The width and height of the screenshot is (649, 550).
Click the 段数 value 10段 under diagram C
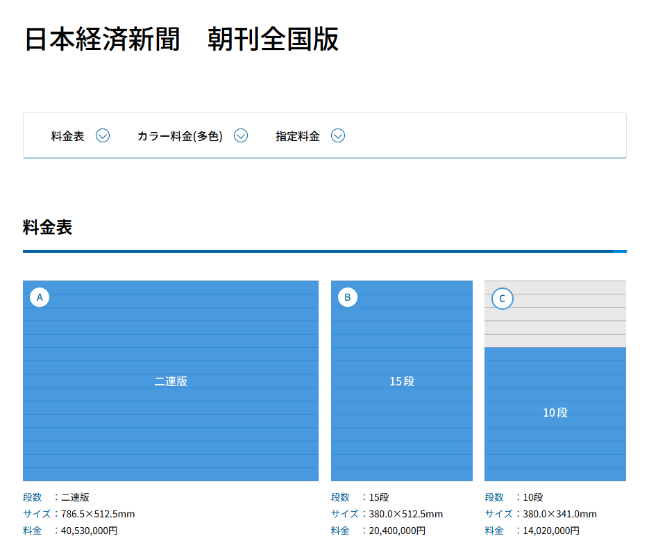pos(532,497)
